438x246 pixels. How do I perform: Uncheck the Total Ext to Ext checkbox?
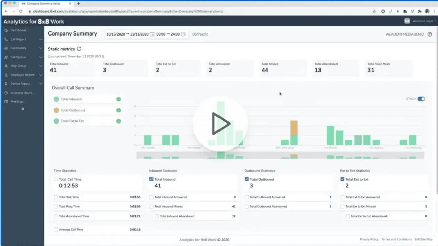[342, 179]
